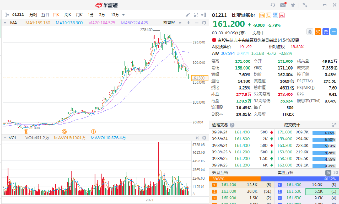Collapse the left panel with arrow icon
This screenshot has width=339, height=204.
pyautogui.click(x=7, y=15)
